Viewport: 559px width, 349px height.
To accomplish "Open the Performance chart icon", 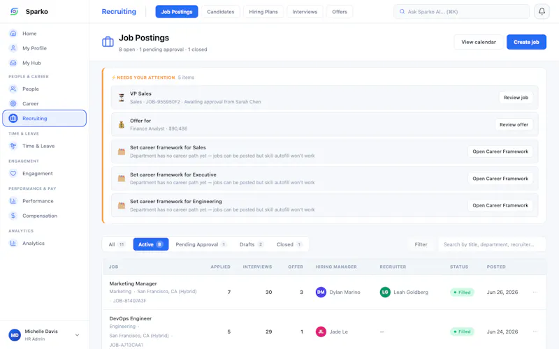I will pos(13,201).
